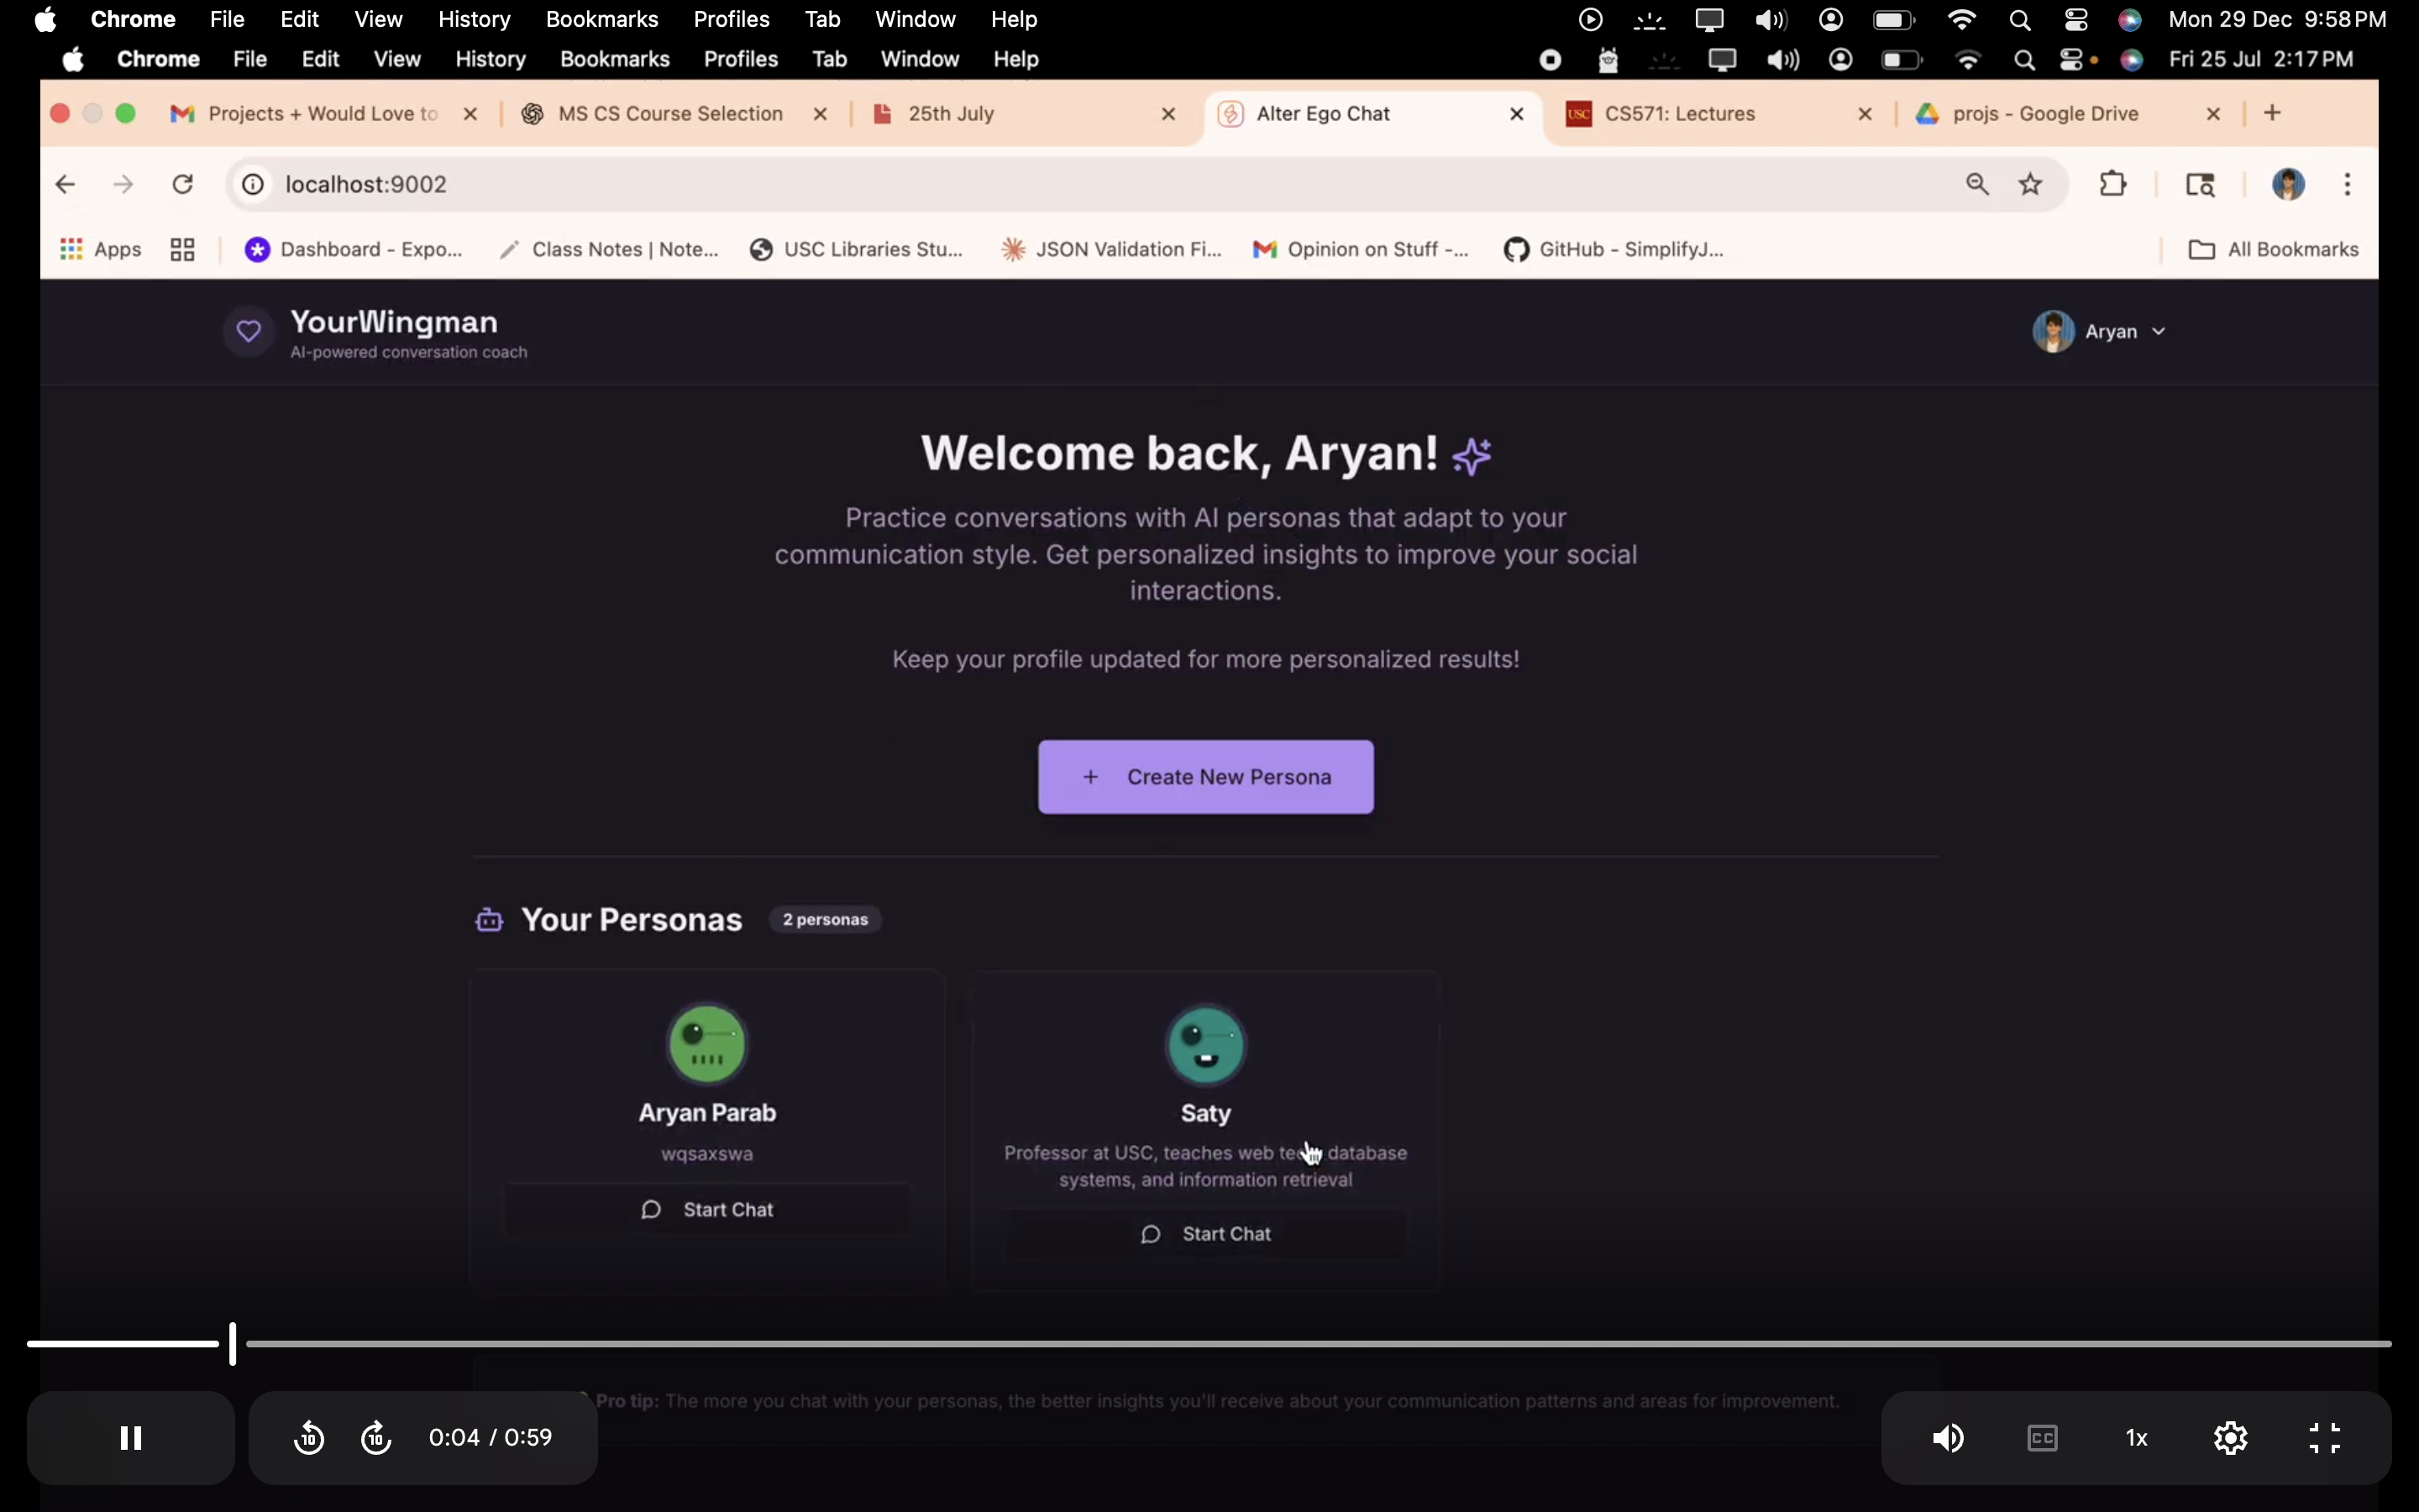Open a new tab with the plus button

tap(2273, 113)
